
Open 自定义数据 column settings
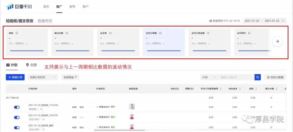(275, 77)
